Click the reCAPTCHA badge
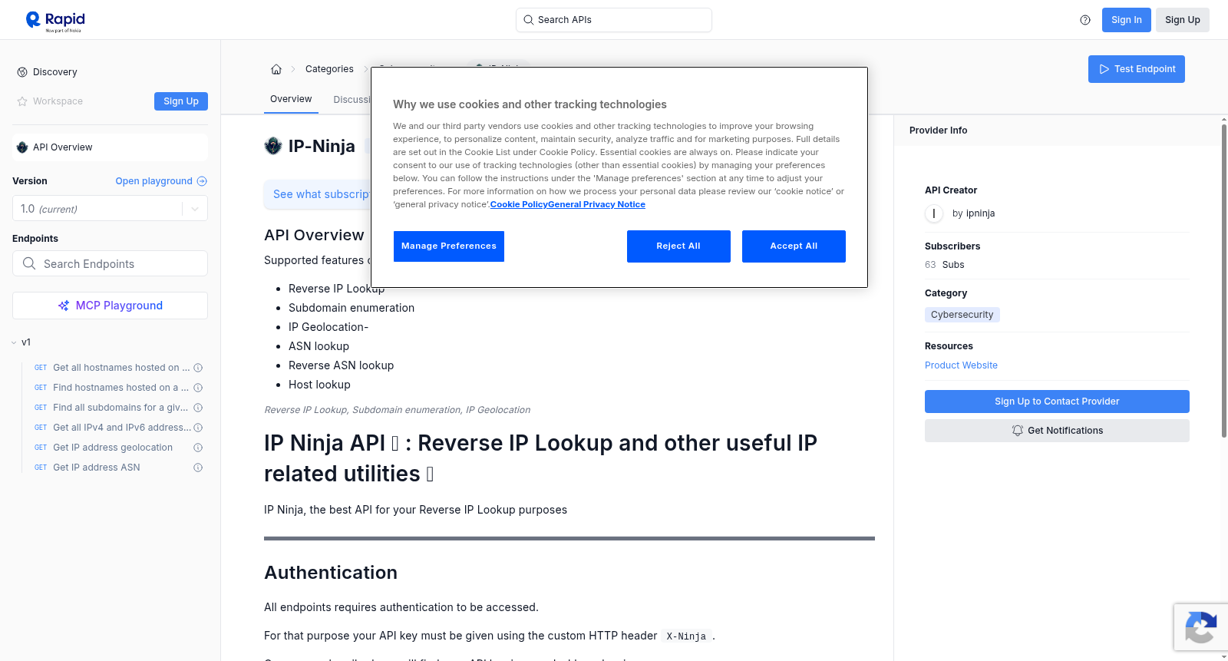Viewport: 1228px width, 661px height. pos(1201,627)
